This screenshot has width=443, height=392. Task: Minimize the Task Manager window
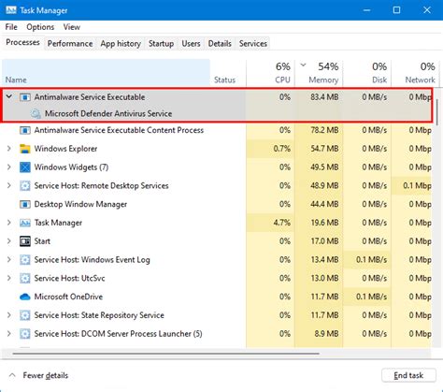(x=367, y=10)
